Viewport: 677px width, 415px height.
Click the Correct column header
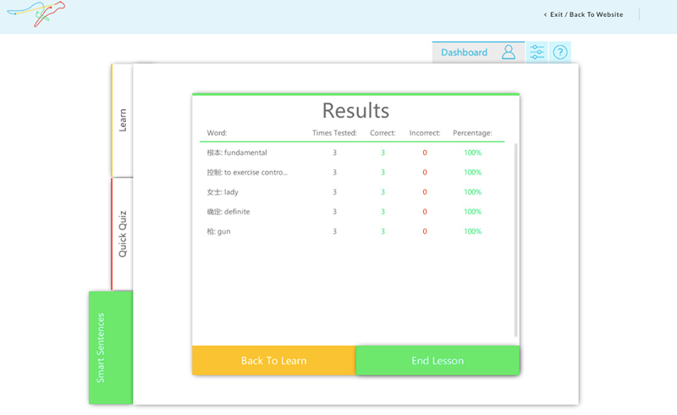pyautogui.click(x=383, y=133)
